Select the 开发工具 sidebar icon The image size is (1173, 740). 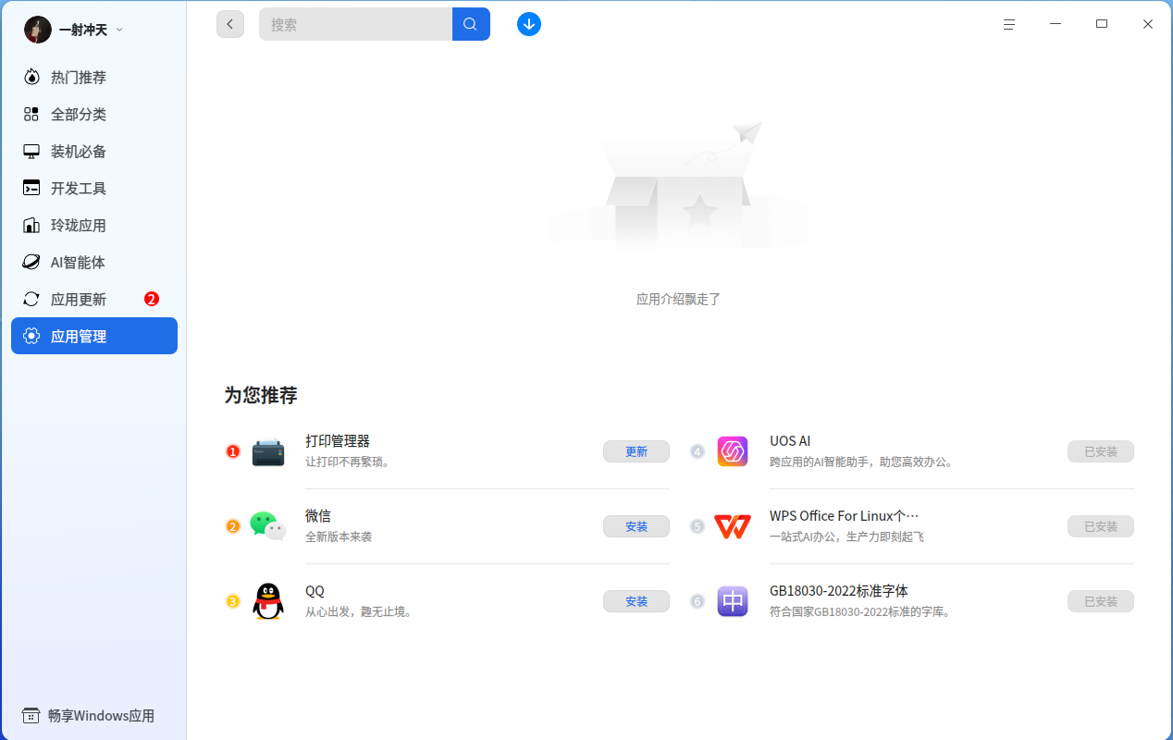tap(31, 188)
